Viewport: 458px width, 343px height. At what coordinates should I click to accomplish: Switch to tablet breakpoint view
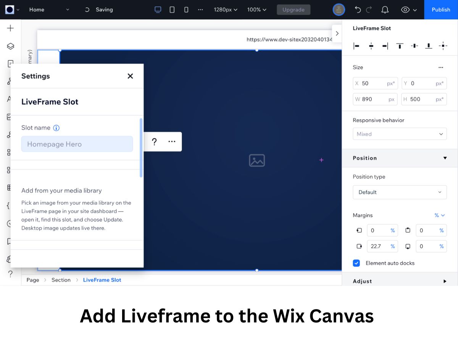[x=172, y=10]
